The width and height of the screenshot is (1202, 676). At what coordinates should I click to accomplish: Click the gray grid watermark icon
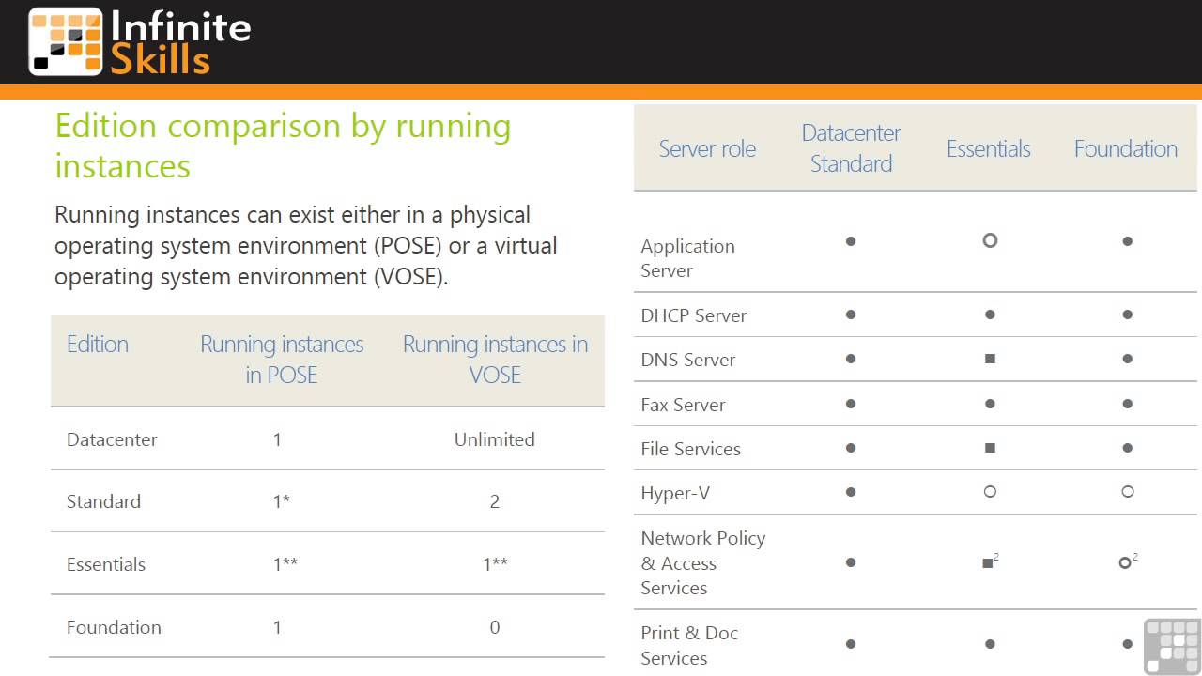1172,647
